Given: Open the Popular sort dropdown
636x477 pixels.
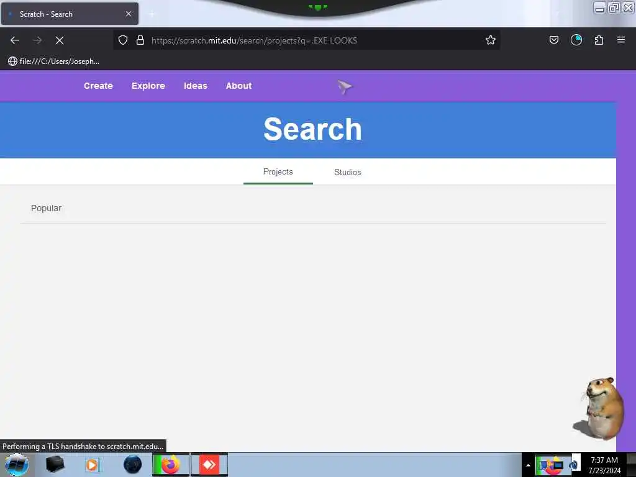Looking at the screenshot, I should (x=46, y=208).
